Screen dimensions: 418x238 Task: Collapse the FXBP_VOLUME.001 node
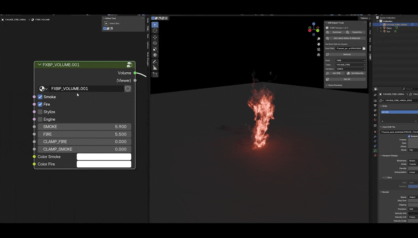[39, 64]
